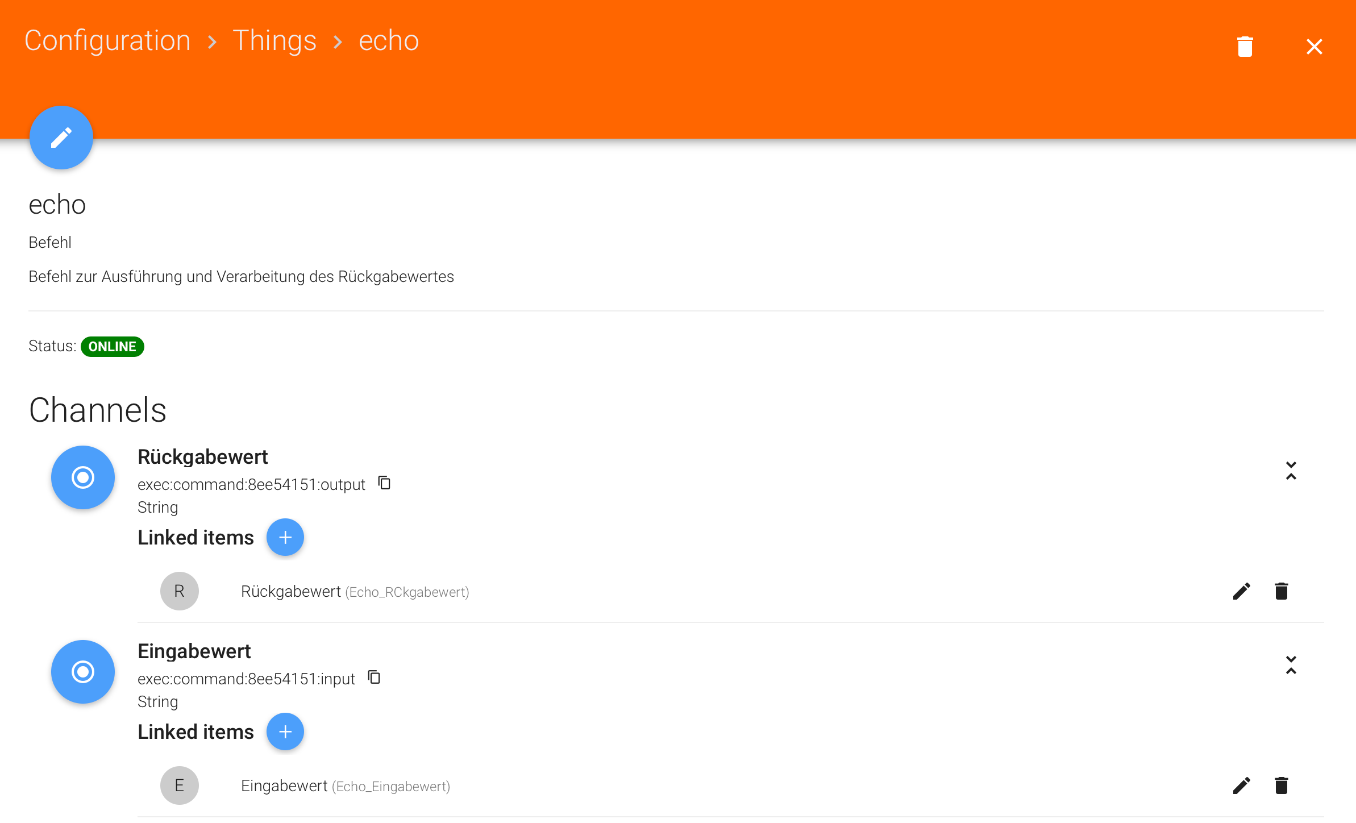Collapse the Eingabewert channel details
The image size is (1356, 823).
click(1291, 665)
